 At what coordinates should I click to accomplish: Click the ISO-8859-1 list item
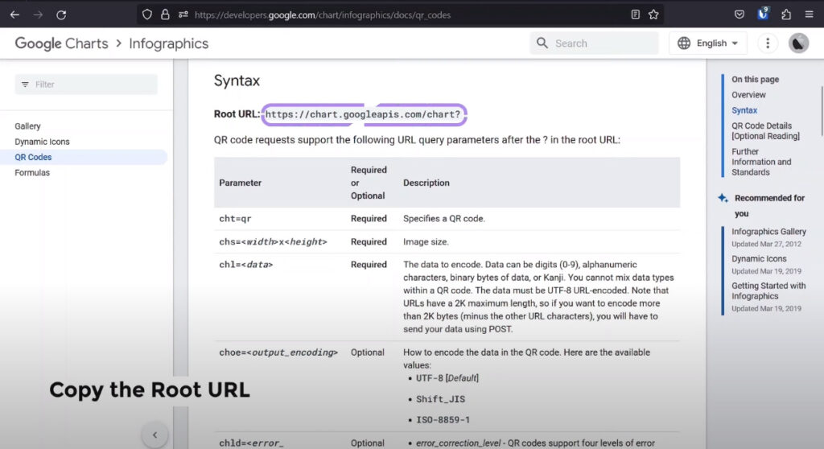click(443, 420)
